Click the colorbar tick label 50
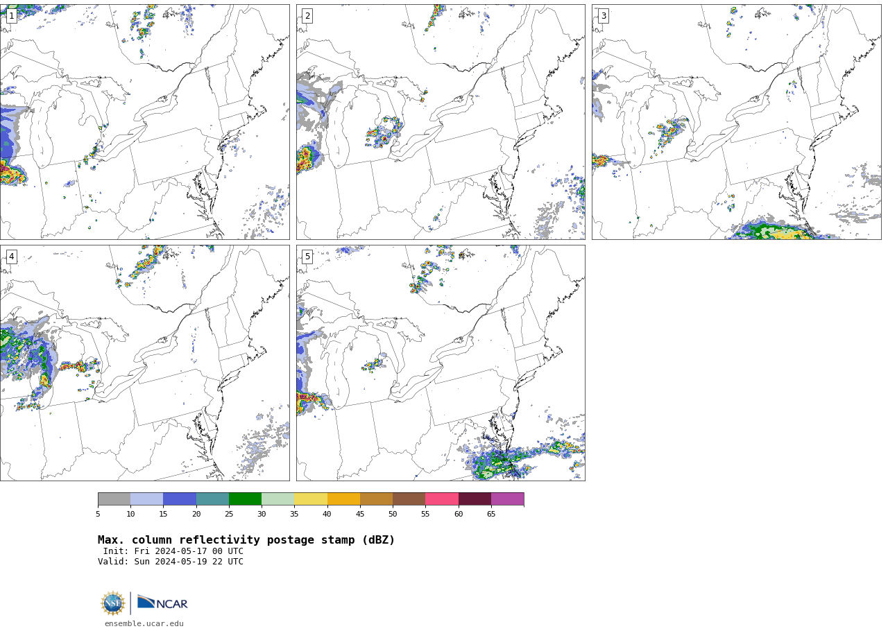The height and width of the screenshot is (631, 888). pyautogui.click(x=393, y=514)
